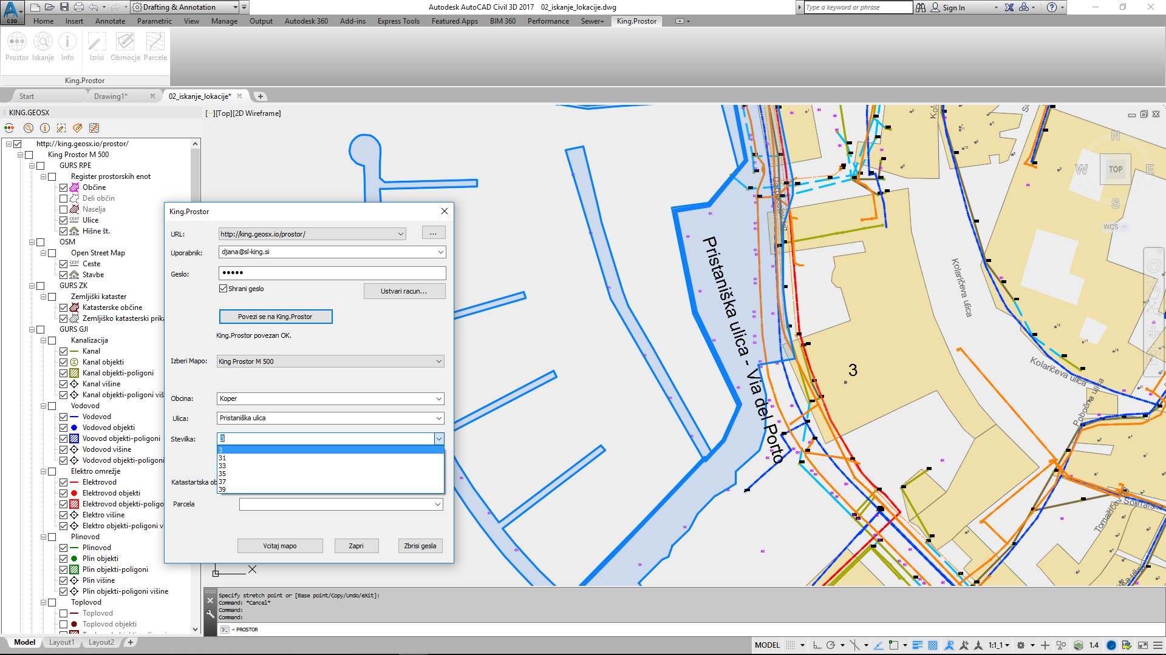Uncheck the Vodovod objekti checkbox
The image size is (1166, 655).
pos(63,428)
